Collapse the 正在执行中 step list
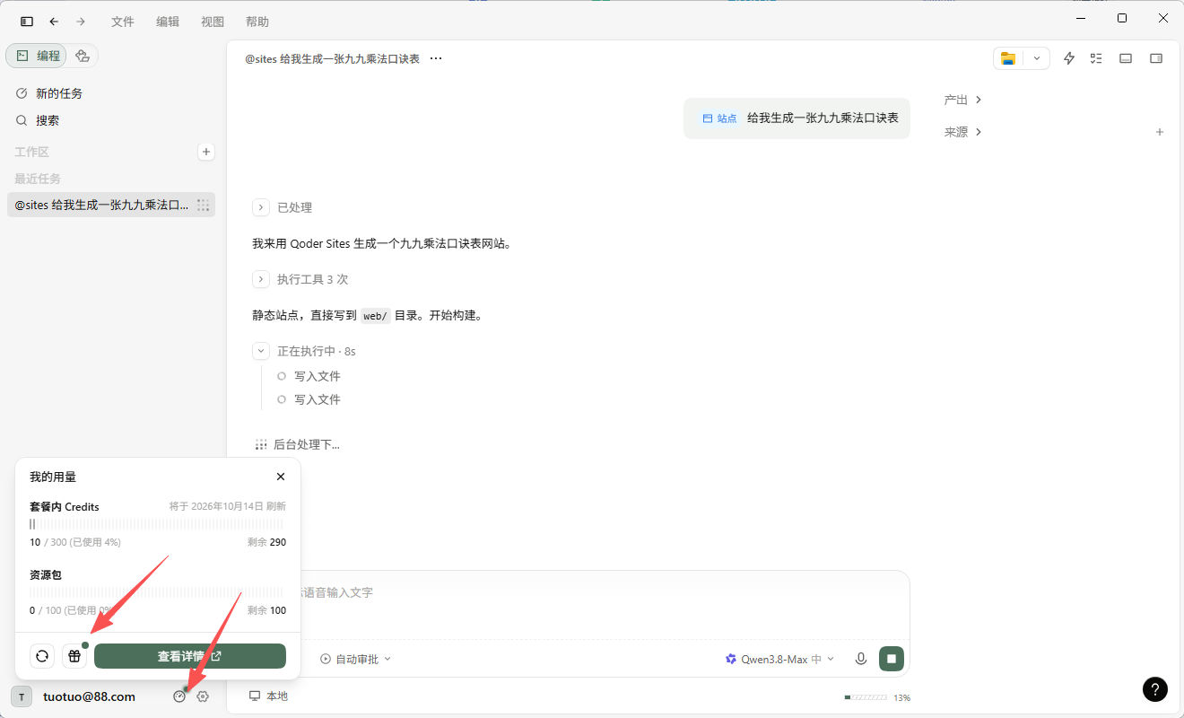This screenshot has width=1184, height=718. point(261,351)
